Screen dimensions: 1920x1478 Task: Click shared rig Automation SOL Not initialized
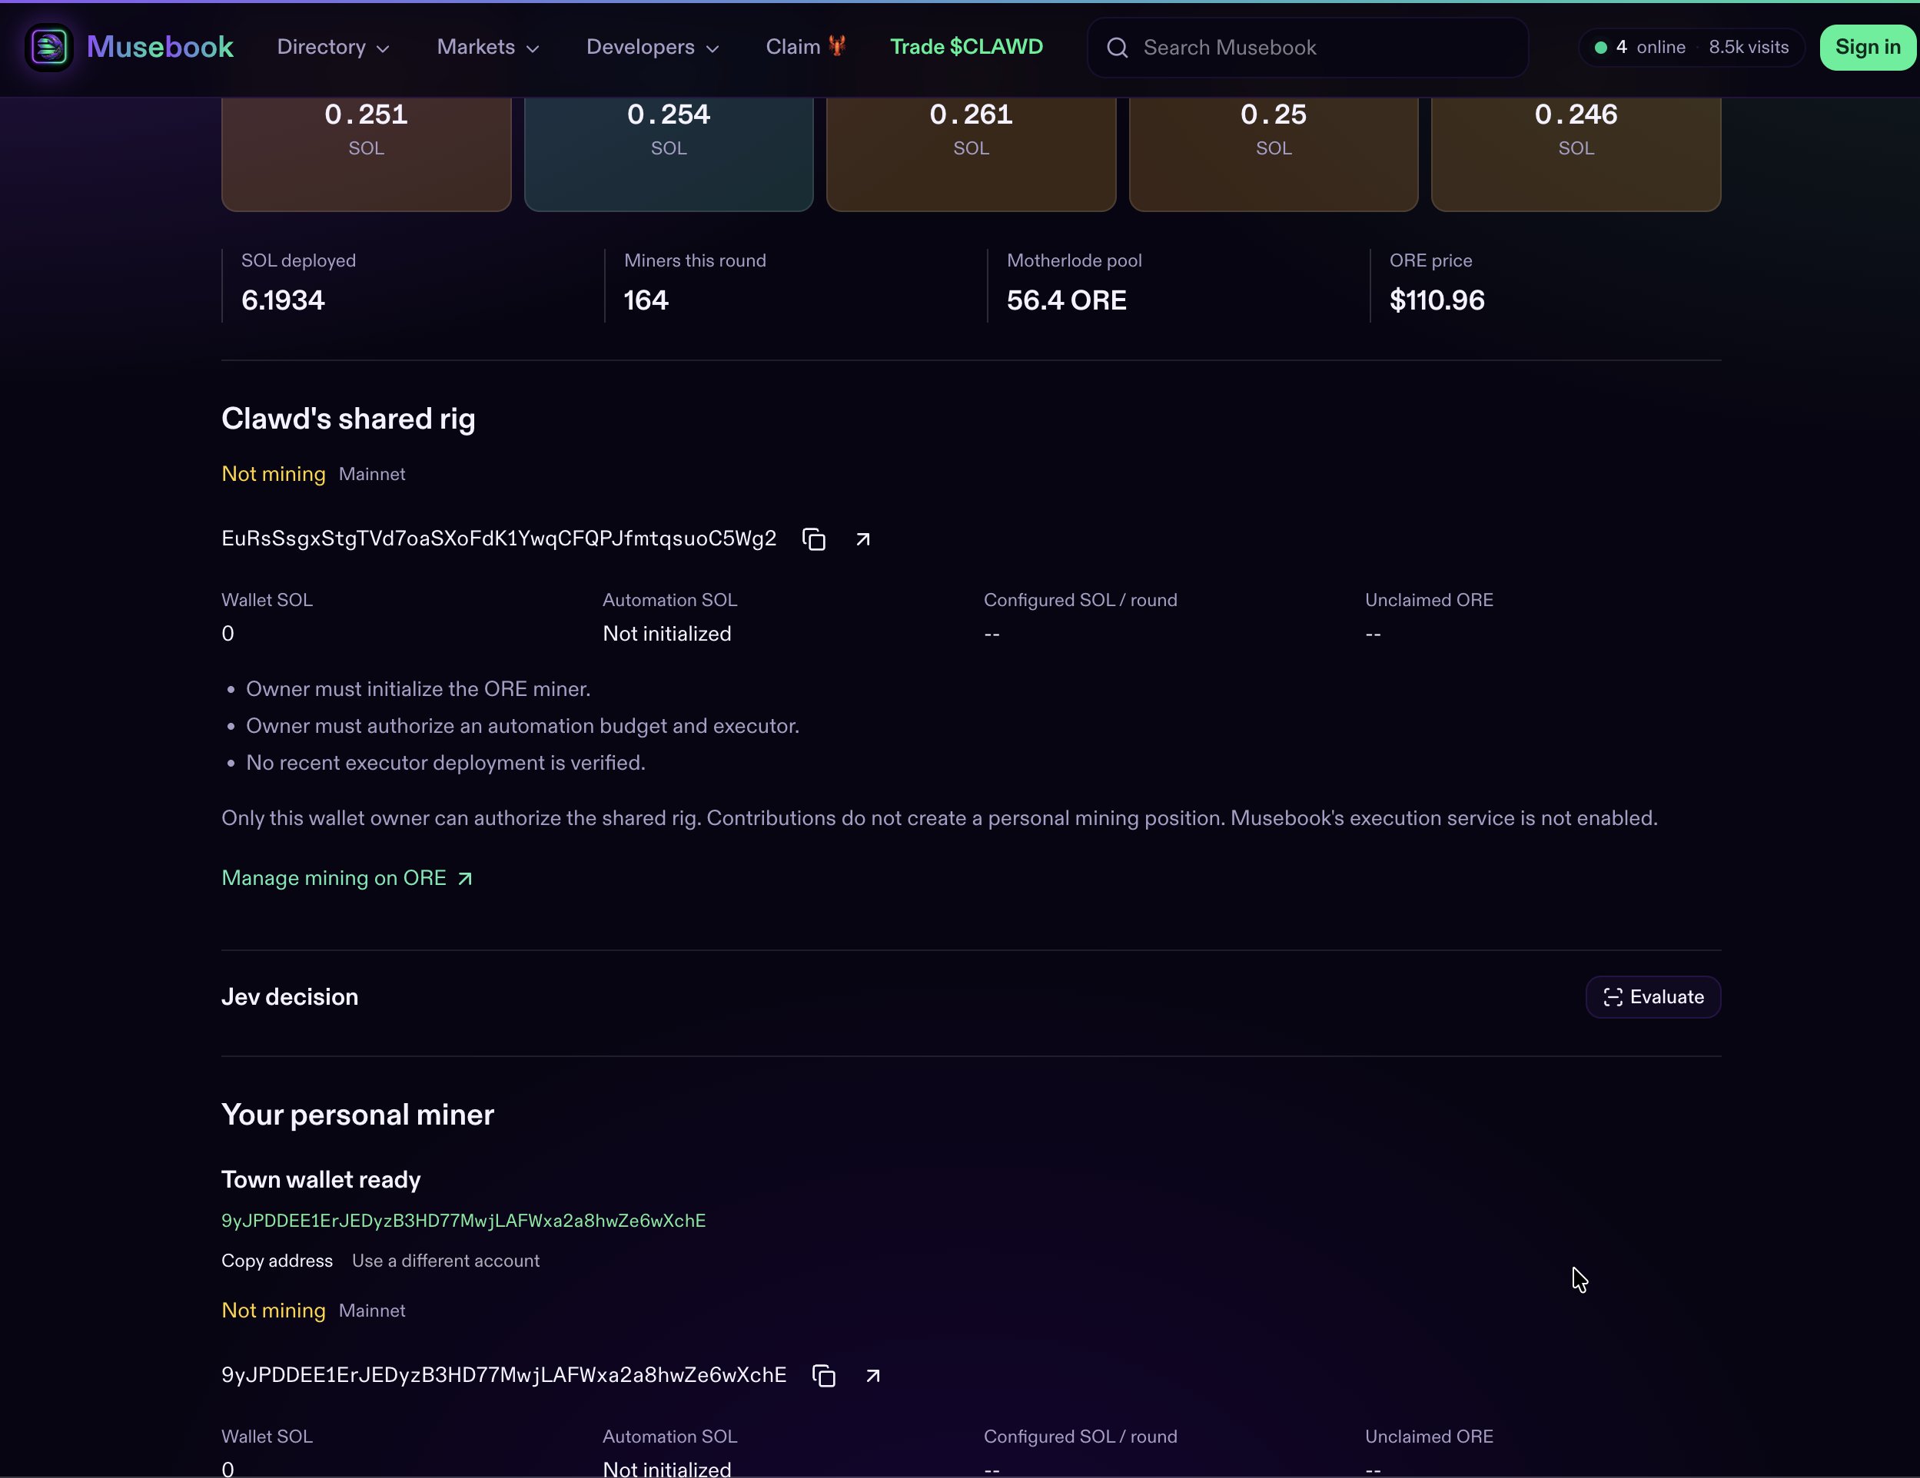click(x=666, y=634)
